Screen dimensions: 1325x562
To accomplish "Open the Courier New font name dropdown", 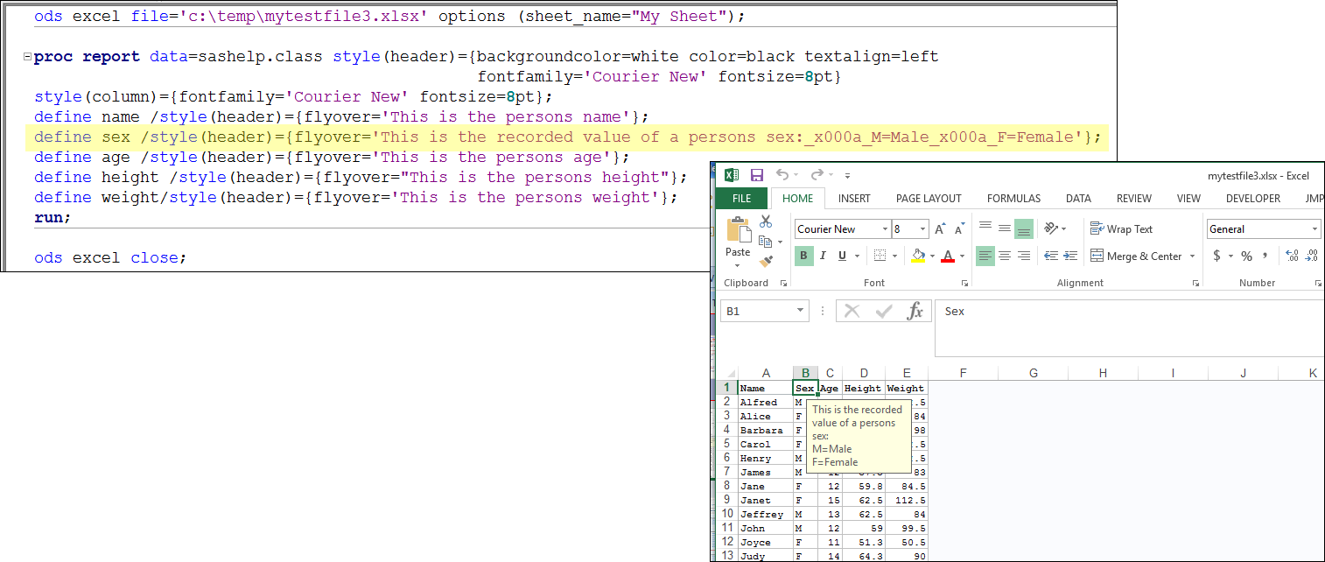I will tap(884, 229).
